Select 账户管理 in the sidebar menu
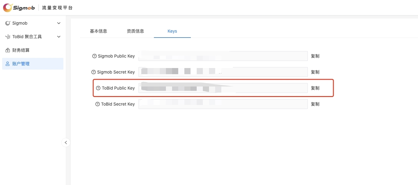The image size is (418, 185). coord(22,64)
